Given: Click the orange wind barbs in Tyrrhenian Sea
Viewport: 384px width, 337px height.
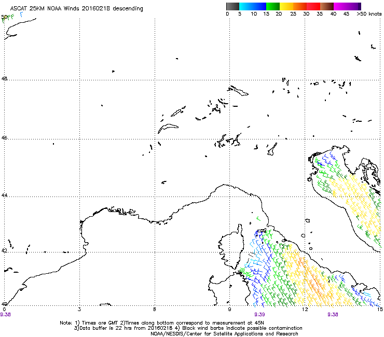Looking at the screenshot, I should tap(312, 279).
